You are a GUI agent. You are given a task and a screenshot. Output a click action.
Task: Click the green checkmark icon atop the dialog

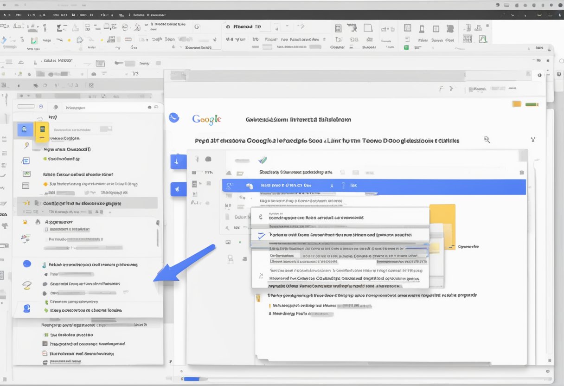click(263, 160)
